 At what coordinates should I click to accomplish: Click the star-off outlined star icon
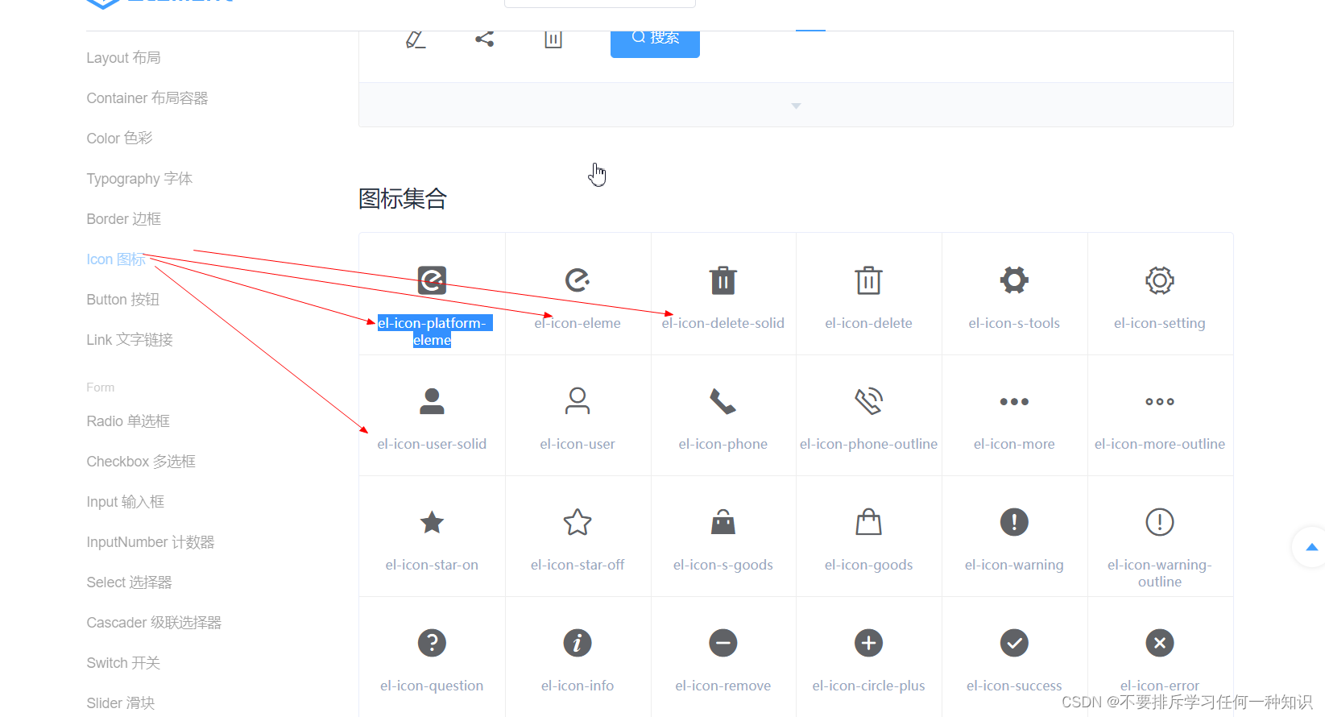pos(578,522)
